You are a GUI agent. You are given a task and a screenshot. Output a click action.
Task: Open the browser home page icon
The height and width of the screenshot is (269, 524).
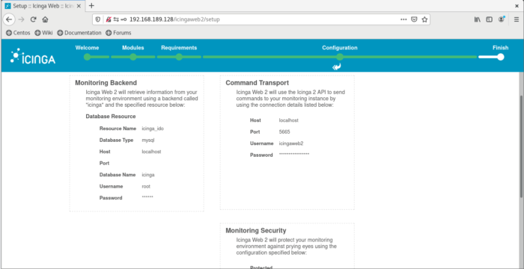point(45,19)
